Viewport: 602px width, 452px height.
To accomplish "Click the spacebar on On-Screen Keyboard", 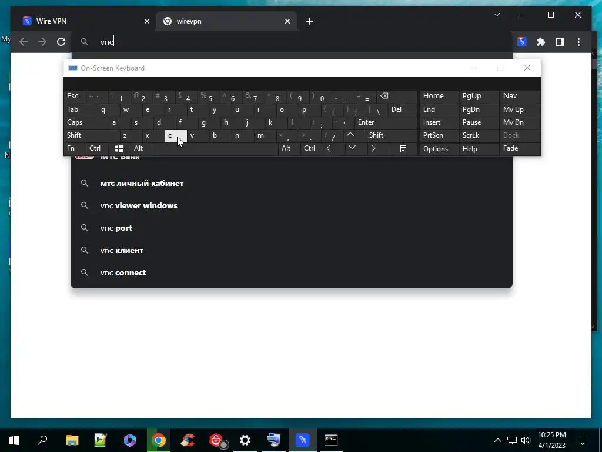I will pyautogui.click(x=215, y=149).
